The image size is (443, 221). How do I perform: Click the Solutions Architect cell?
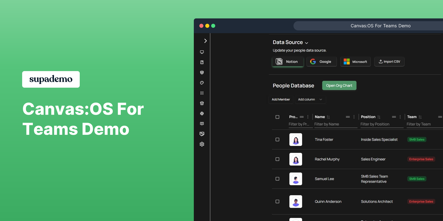(377, 201)
